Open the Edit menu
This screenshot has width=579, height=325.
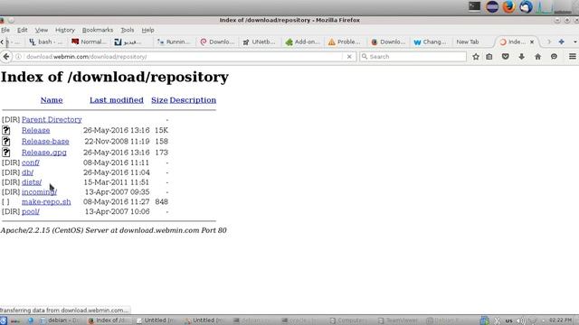[22, 30]
